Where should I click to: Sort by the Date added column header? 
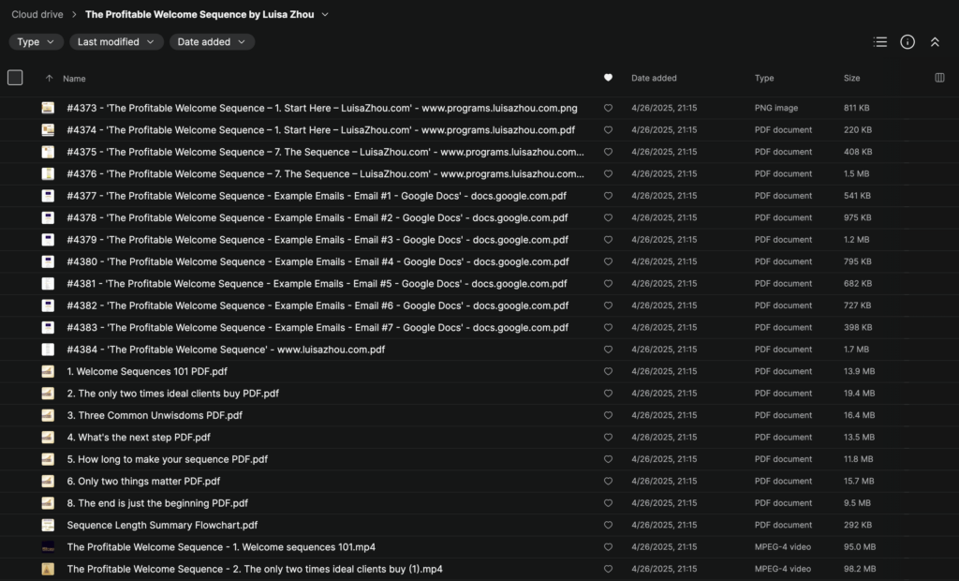pos(654,79)
